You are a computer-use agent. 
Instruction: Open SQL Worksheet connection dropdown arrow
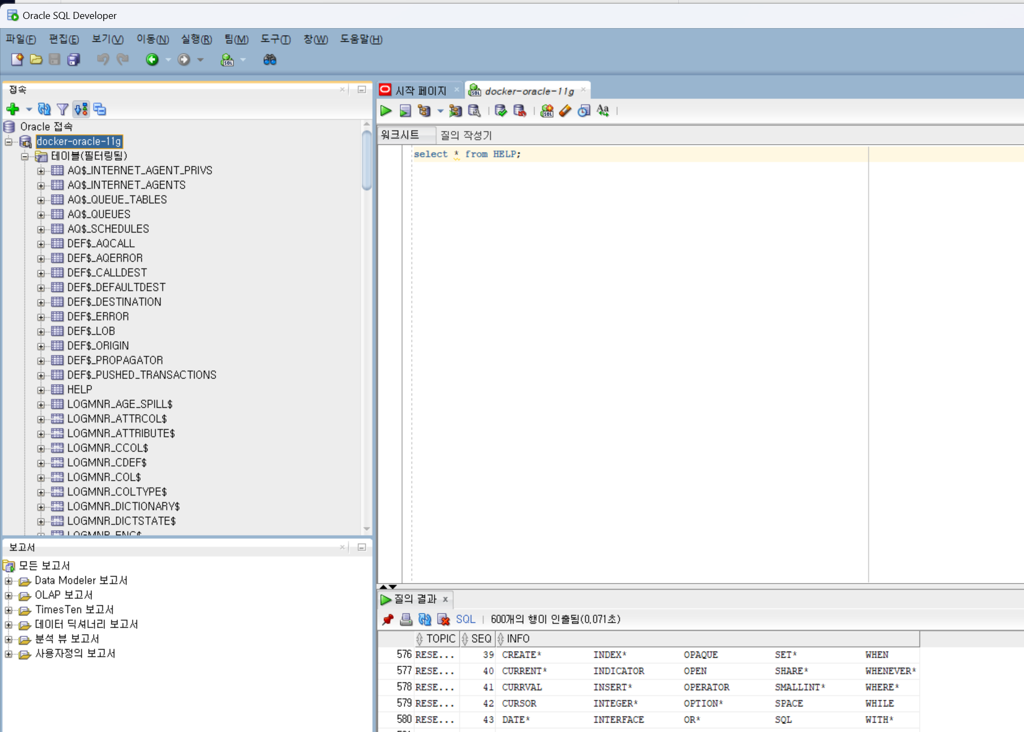(243, 60)
